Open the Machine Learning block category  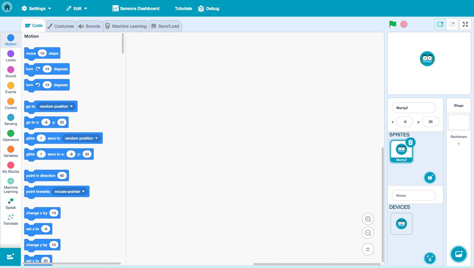click(11, 186)
